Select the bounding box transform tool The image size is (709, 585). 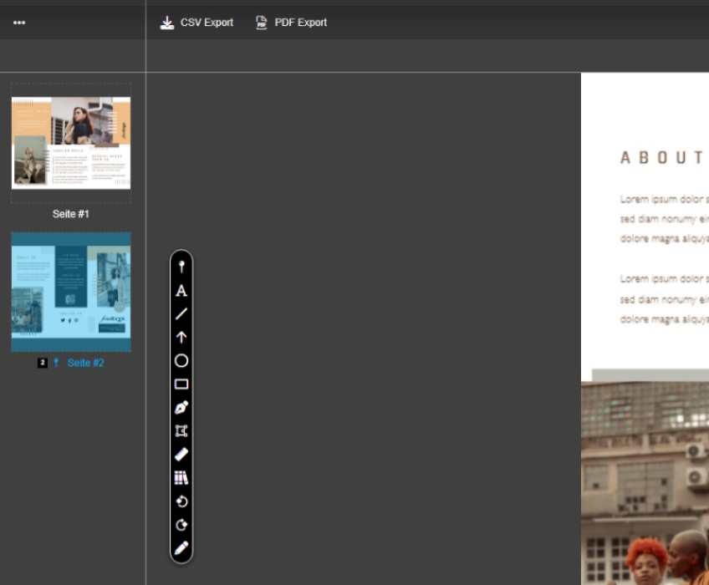tap(181, 431)
